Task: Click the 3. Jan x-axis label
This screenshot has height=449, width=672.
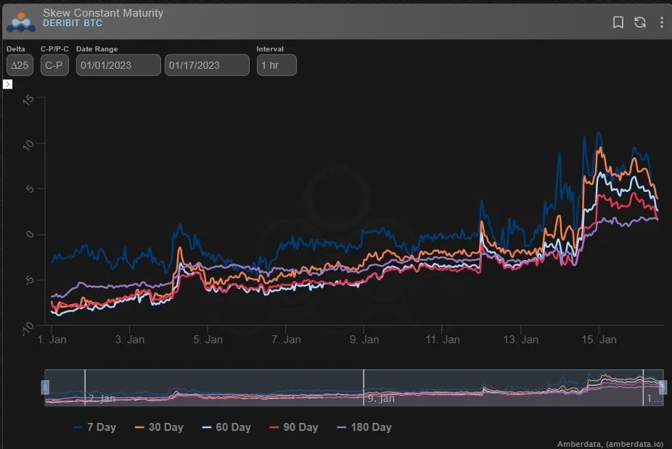Action: (x=130, y=340)
